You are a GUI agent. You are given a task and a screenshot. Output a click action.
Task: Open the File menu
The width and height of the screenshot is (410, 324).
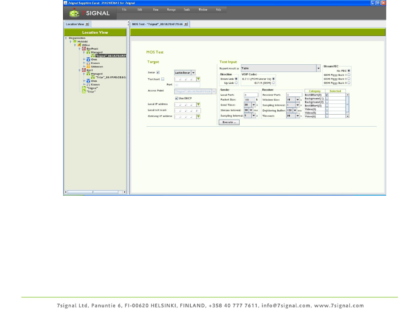click(x=124, y=10)
